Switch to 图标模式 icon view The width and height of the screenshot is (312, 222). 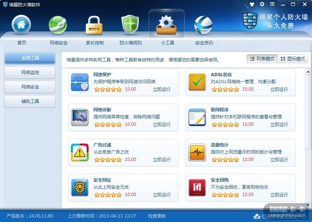coord(293,59)
